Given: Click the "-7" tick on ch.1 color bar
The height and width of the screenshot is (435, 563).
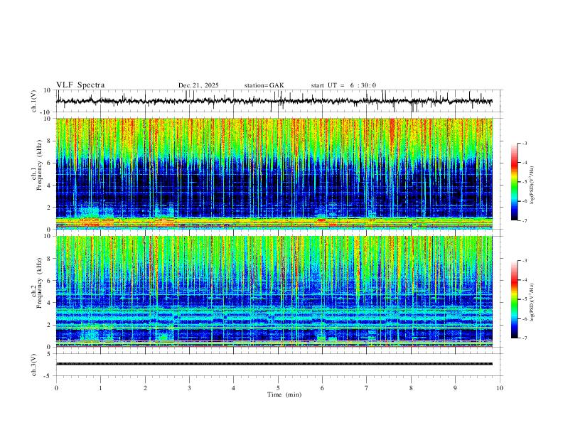Looking at the screenshot, I should coord(525,220).
